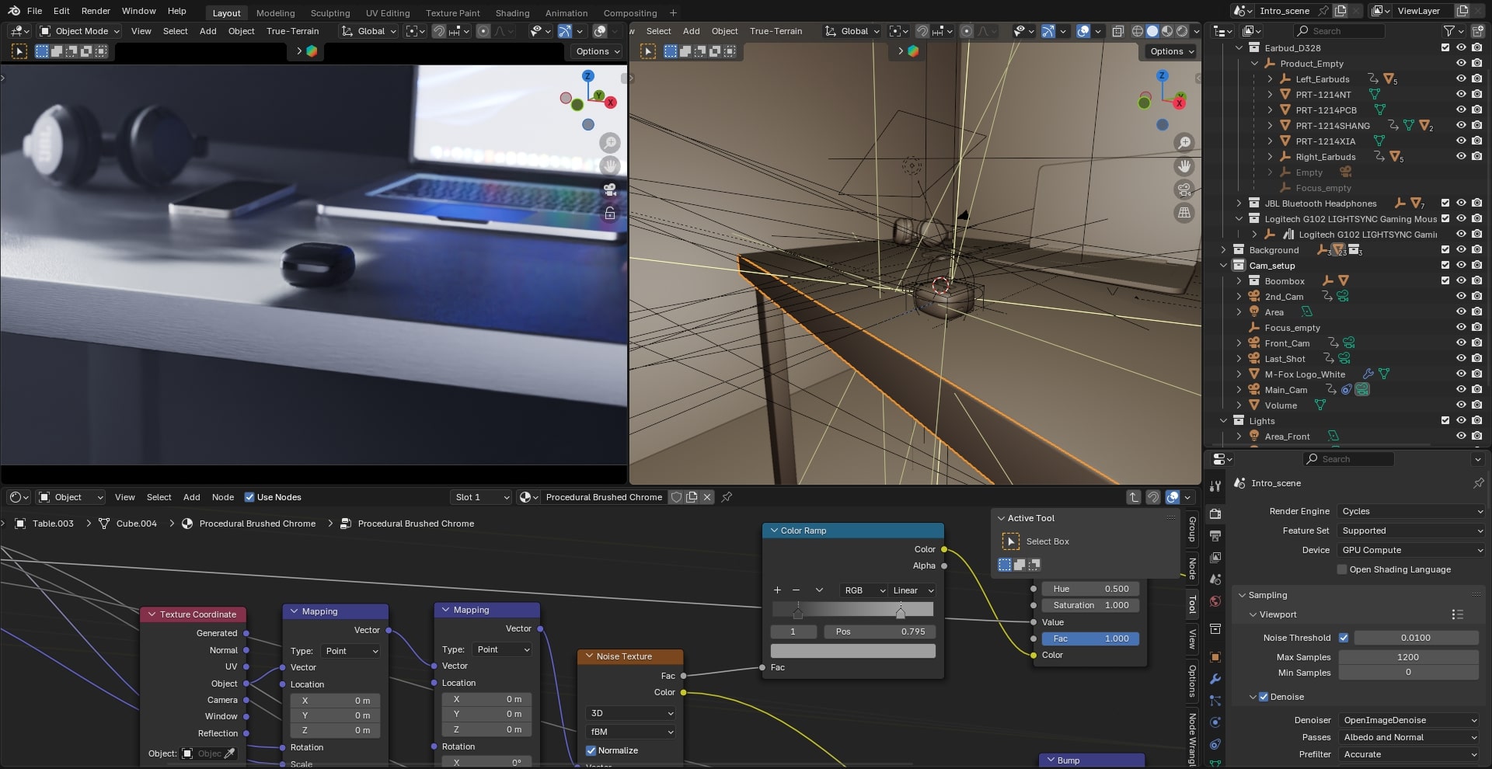Unlink Procedural Brushed Chrome material with X

pyautogui.click(x=707, y=497)
